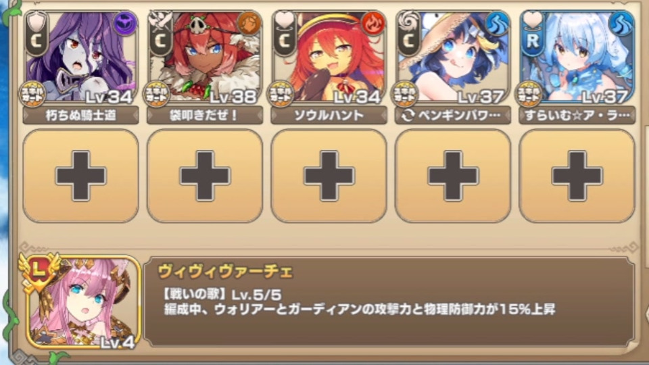649x365 pixels.
Task: Tap the dark element icon on purple-haired card
Action: point(124,24)
